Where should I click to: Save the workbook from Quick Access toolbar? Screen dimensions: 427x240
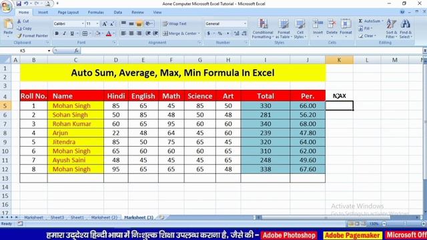coord(19,3)
